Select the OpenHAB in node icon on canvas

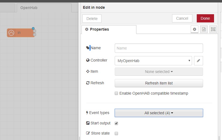point(11,33)
